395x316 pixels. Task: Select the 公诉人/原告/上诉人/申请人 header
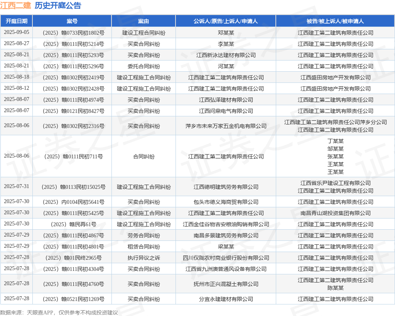coord(226,21)
